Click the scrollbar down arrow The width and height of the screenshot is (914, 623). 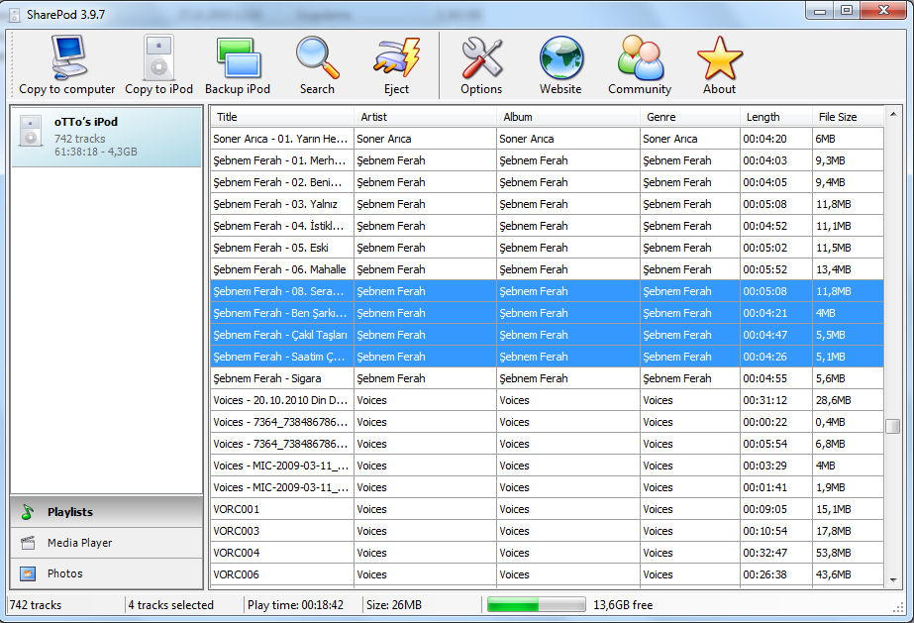pos(893,579)
